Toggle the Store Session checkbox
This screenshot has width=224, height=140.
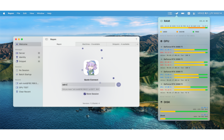pos(85,94)
